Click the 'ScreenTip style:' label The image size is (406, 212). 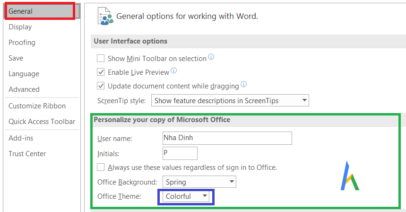tap(121, 101)
